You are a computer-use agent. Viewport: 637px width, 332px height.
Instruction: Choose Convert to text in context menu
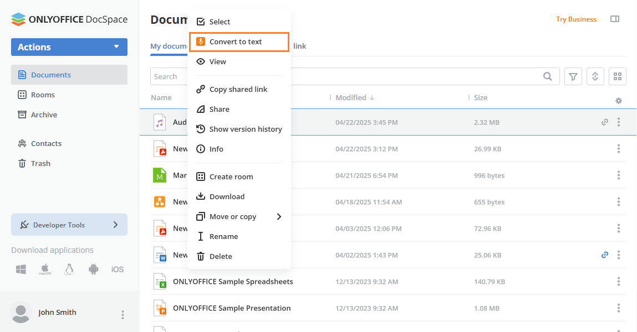(x=239, y=41)
